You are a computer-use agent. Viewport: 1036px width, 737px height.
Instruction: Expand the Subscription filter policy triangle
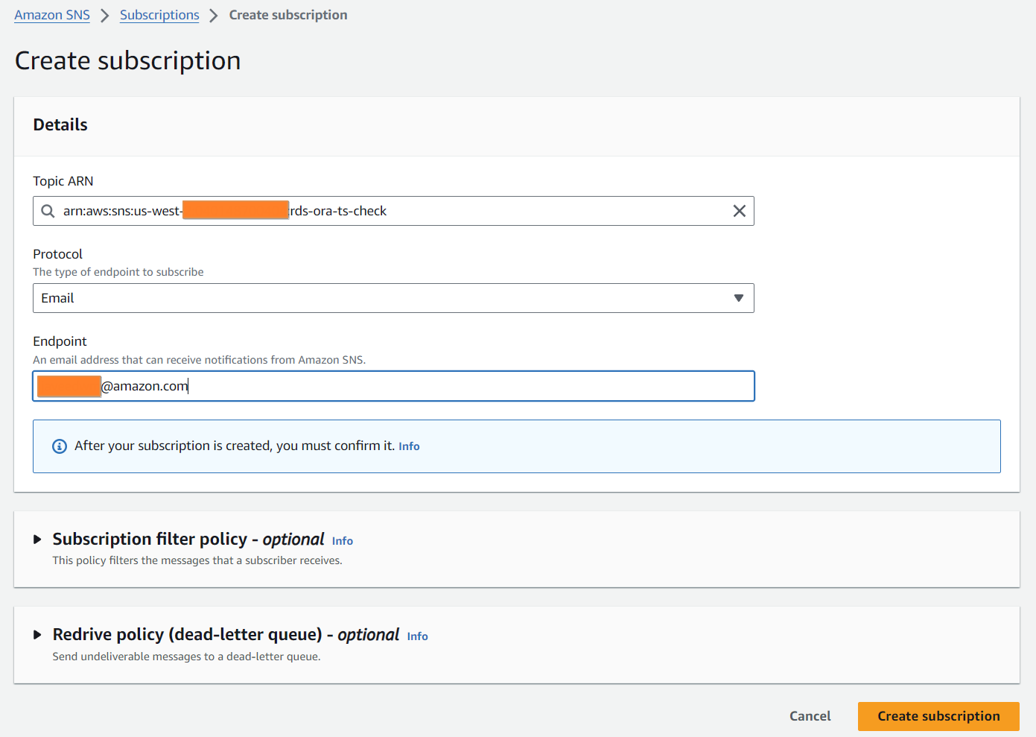click(37, 540)
